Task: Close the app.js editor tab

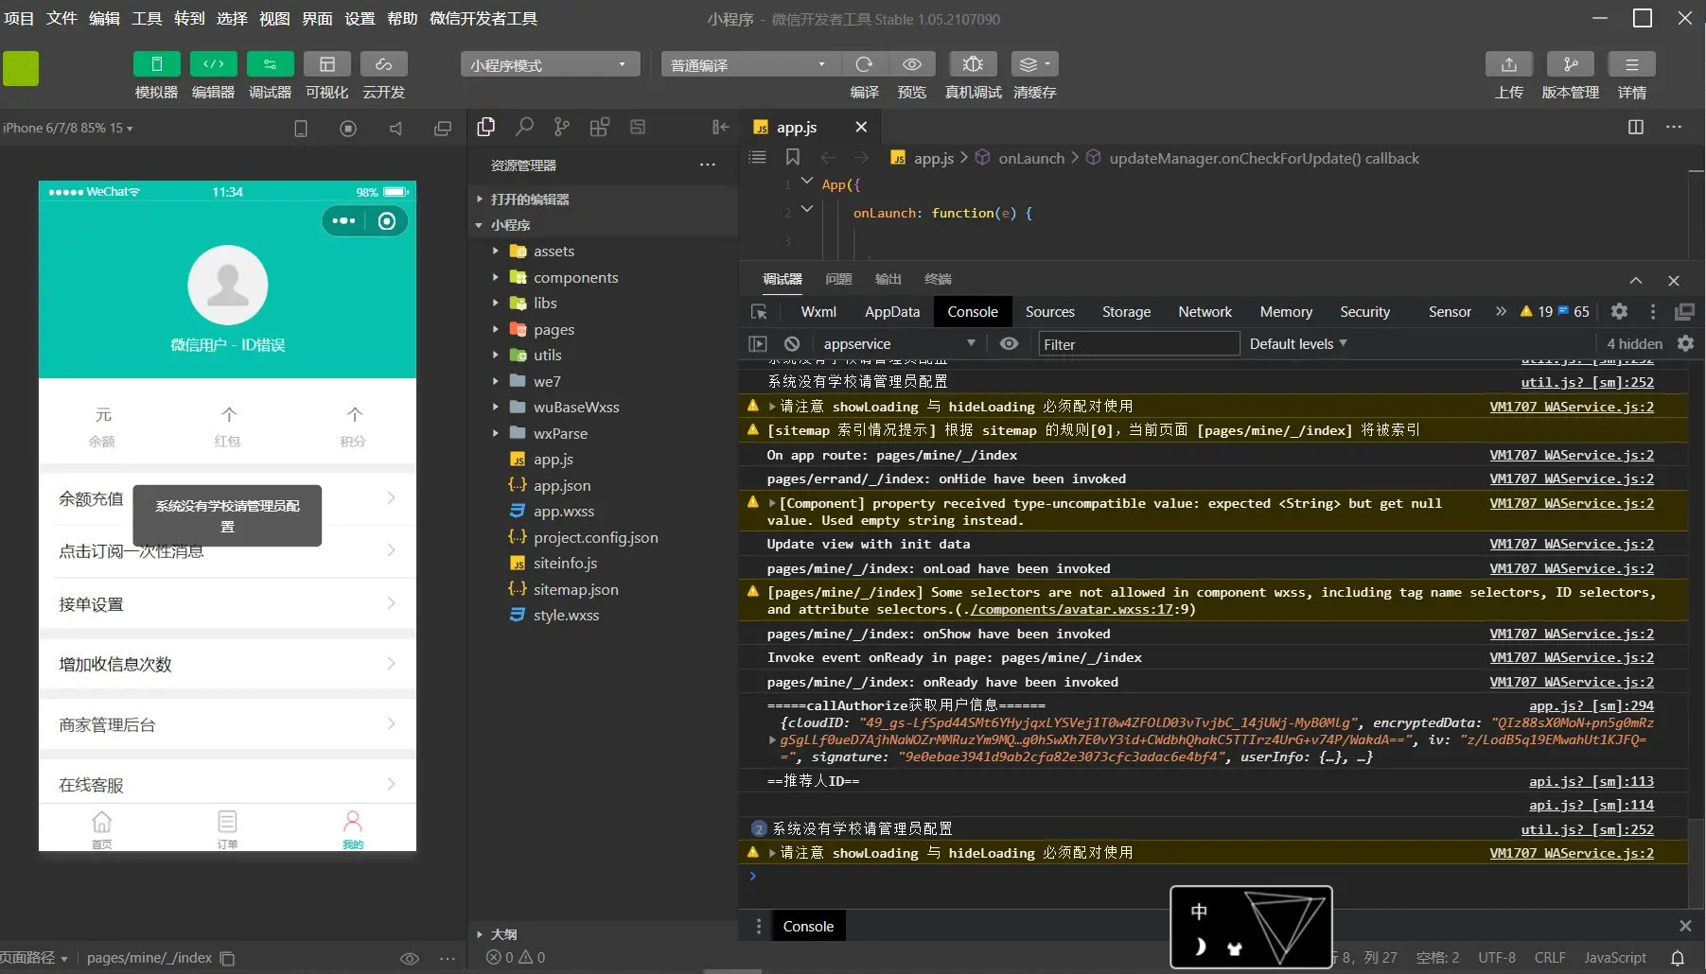Action: (861, 127)
